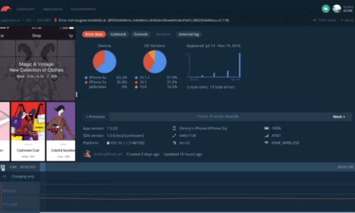Viewport: 355px width, 213px height.
Task: Click the blue 10.1.1 legend dot
Action: (x=136, y=78)
